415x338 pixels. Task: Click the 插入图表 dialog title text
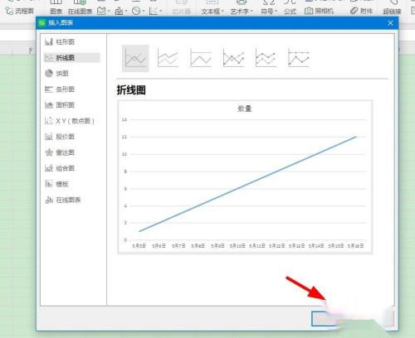[x=61, y=23]
